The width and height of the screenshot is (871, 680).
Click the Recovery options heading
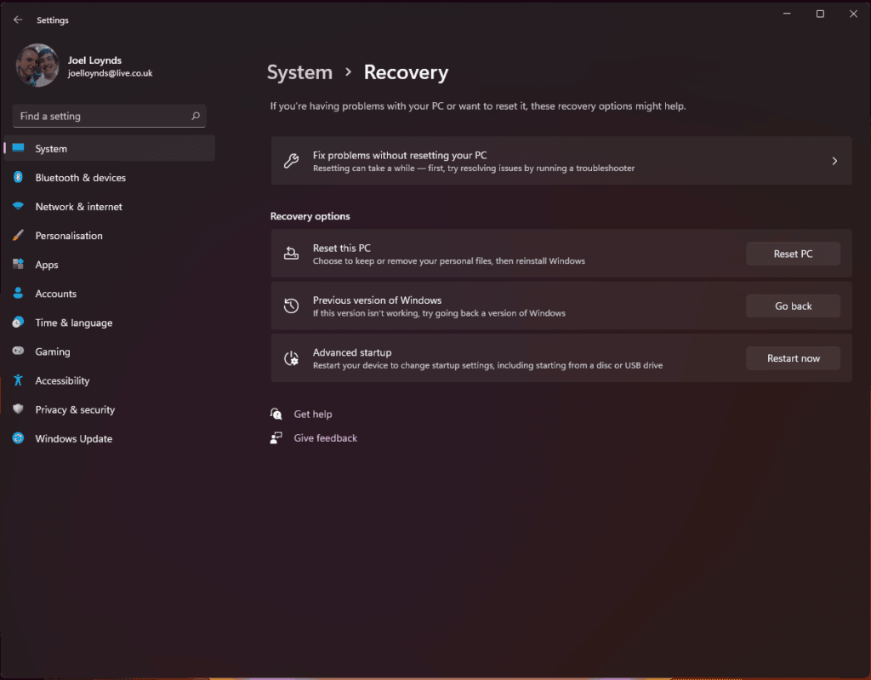310,216
